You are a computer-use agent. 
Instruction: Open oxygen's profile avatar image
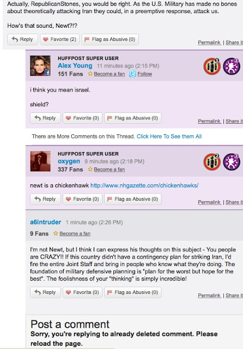coord(40,161)
